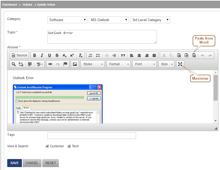Insert a link with the chain icon
Image resolution: width=220 pixels, height=170 pixels.
[x=50, y=64]
